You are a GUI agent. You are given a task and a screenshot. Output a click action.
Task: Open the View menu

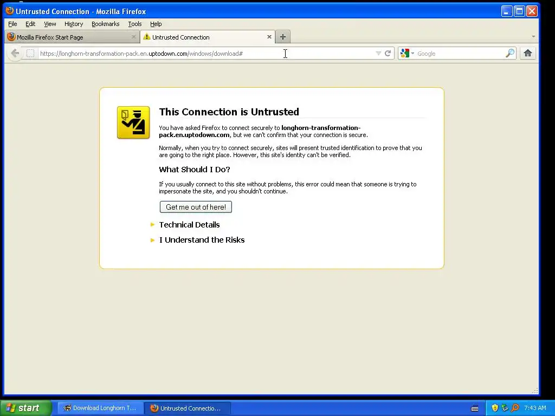[50, 24]
